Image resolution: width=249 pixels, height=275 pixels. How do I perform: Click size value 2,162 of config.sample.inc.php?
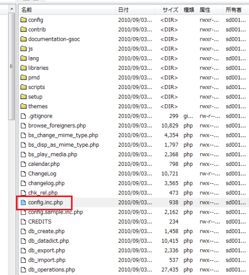[171, 212]
